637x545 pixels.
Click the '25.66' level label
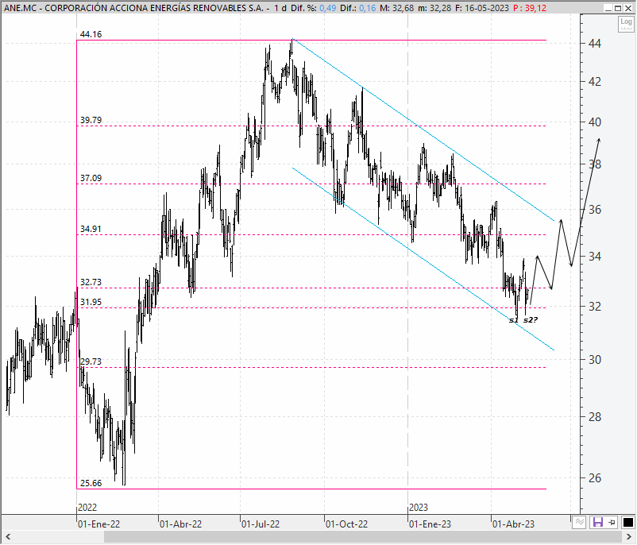click(91, 483)
